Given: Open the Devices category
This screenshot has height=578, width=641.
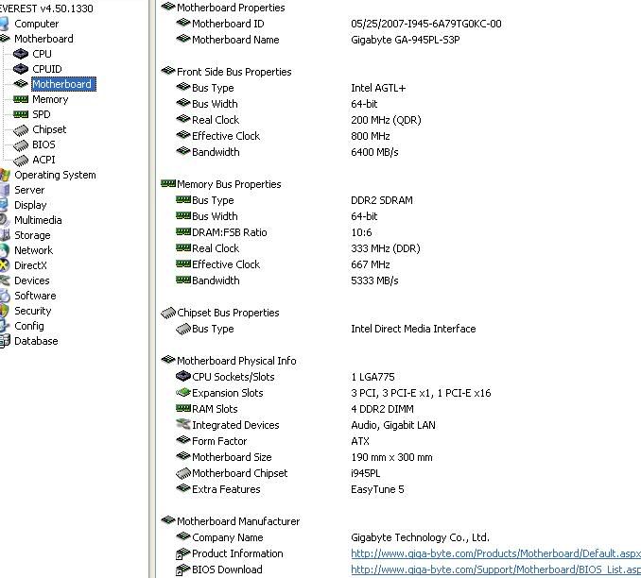Looking at the screenshot, I should [31, 280].
